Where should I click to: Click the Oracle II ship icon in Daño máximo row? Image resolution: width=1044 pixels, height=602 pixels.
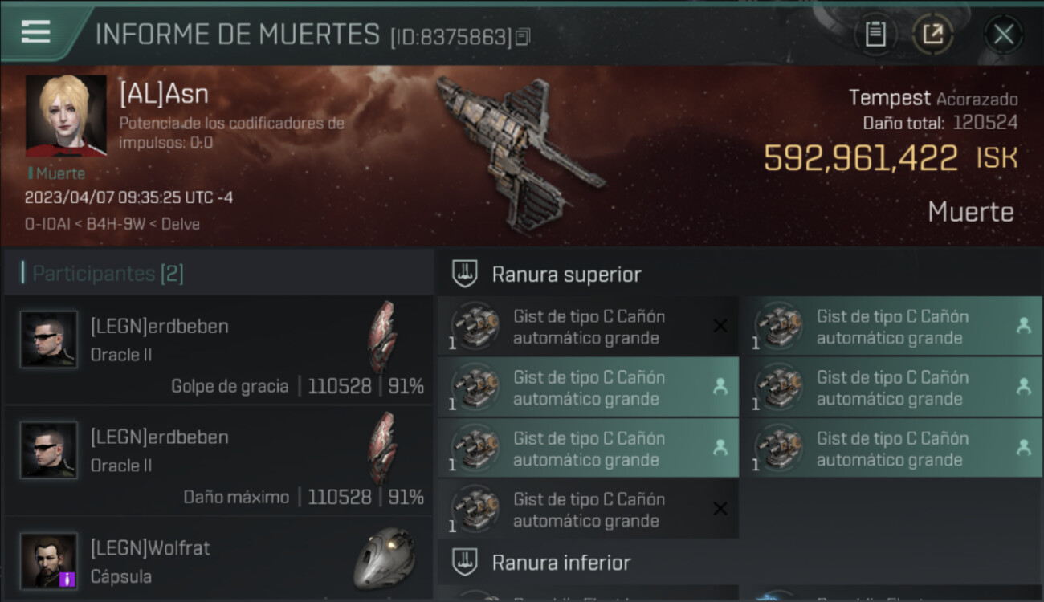click(383, 448)
